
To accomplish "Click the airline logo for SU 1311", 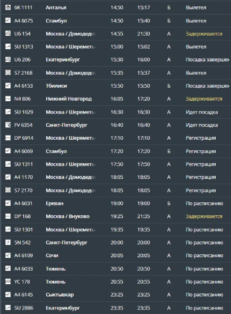I will tap(8, 164).
